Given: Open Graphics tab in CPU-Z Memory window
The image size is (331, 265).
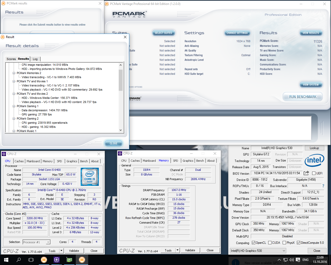Looking at the screenshot, I should [x=188, y=161].
